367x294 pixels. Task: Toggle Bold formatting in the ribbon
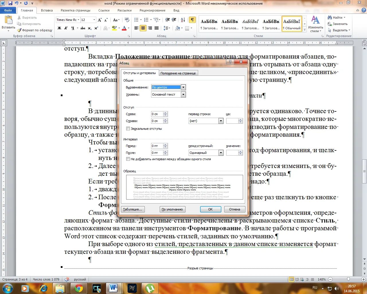[x=59, y=28]
